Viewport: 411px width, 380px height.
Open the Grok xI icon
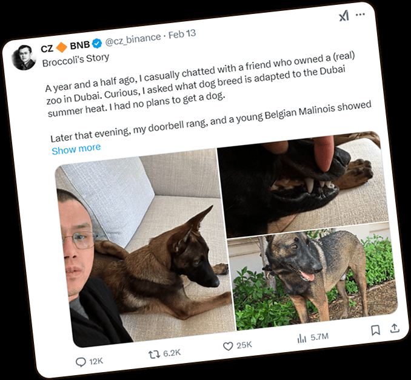[344, 16]
